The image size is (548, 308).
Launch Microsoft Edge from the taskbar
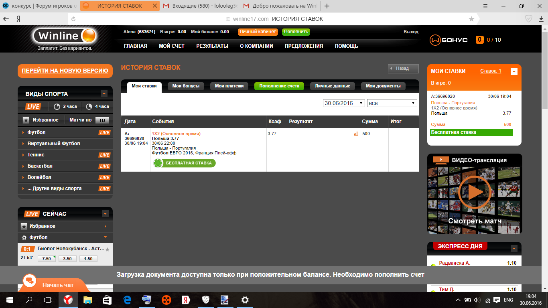click(x=128, y=300)
